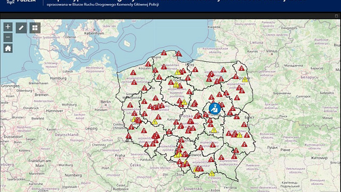The height and width of the screenshot is (192, 341).
Task: Open the red warning marker near Słupsk
Action: [164, 53]
